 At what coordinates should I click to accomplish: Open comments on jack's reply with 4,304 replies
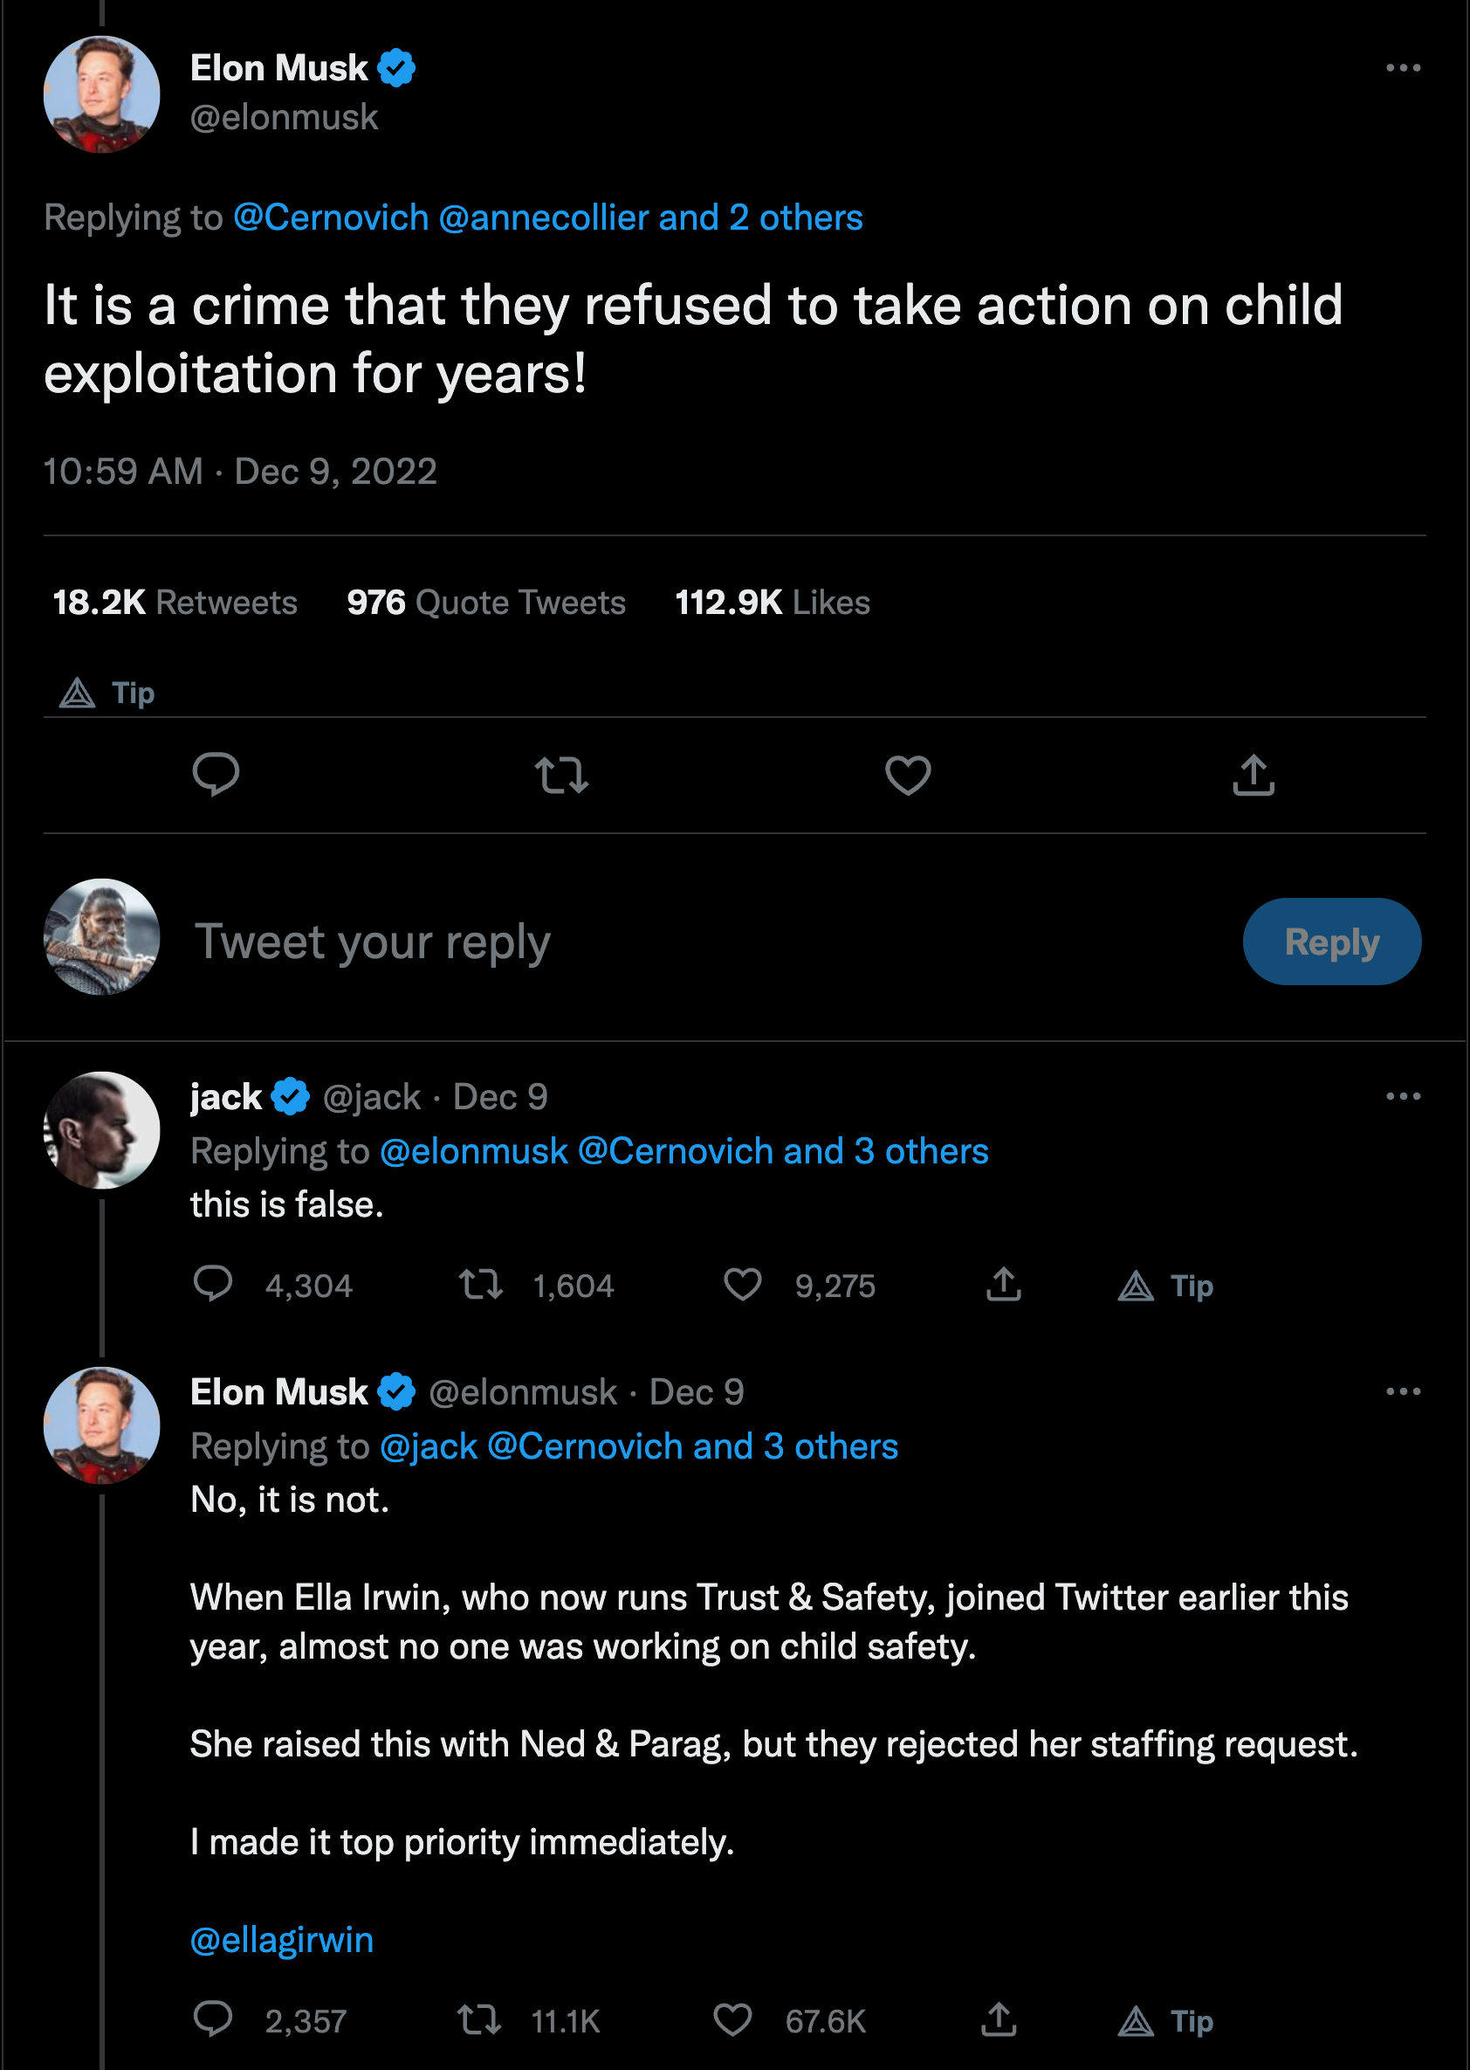[x=214, y=1285]
